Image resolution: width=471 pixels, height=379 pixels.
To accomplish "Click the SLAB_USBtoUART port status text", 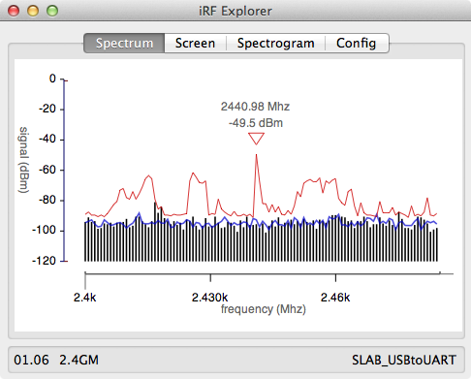I will (x=404, y=360).
